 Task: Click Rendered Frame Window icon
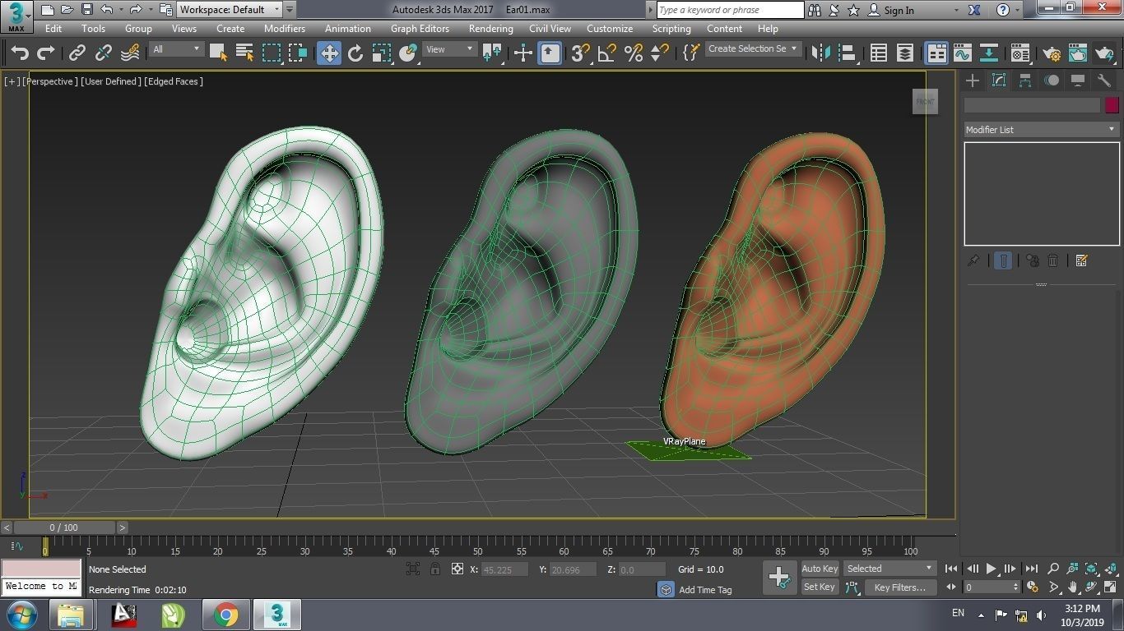[x=1078, y=53]
